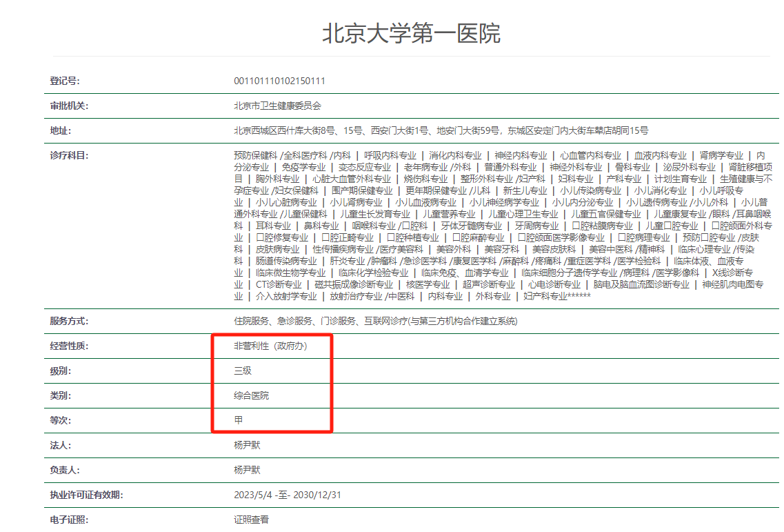Click 神经内科专业 in the department list
The height and width of the screenshot is (532, 784).
(521, 156)
